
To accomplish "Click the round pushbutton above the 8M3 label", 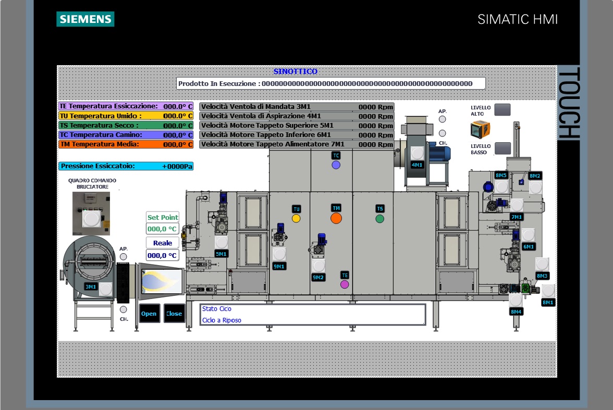I will point(542,264).
